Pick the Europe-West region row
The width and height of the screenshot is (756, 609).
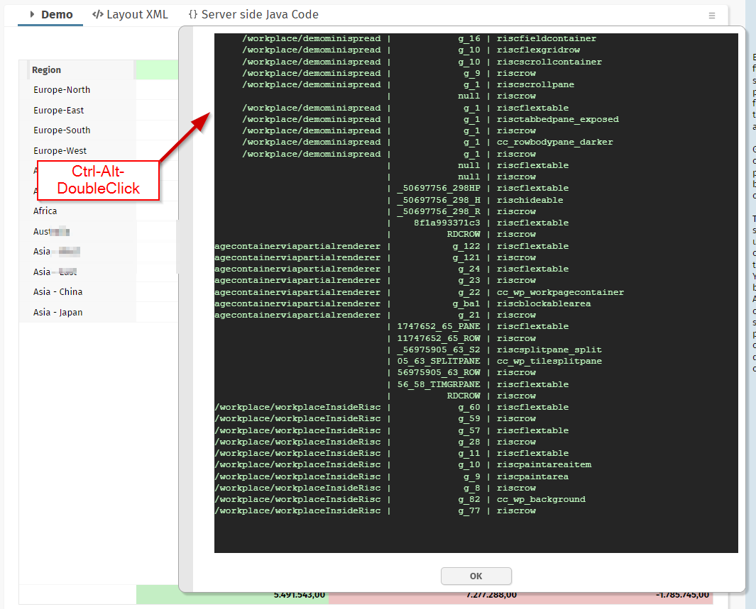pyautogui.click(x=60, y=151)
